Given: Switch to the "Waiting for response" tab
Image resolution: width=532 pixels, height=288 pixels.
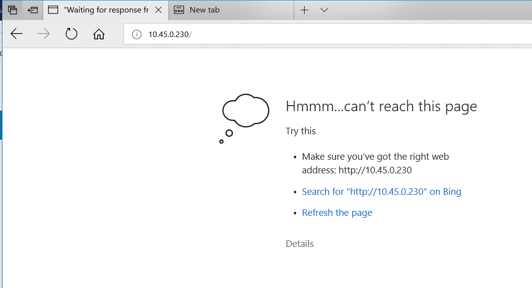Looking at the screenshot, I should [106, 10].
